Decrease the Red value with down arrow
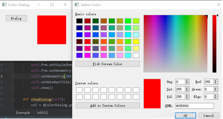Image resolution: width=223 pixels, height=119 pixels. click(x=216, y=83)
